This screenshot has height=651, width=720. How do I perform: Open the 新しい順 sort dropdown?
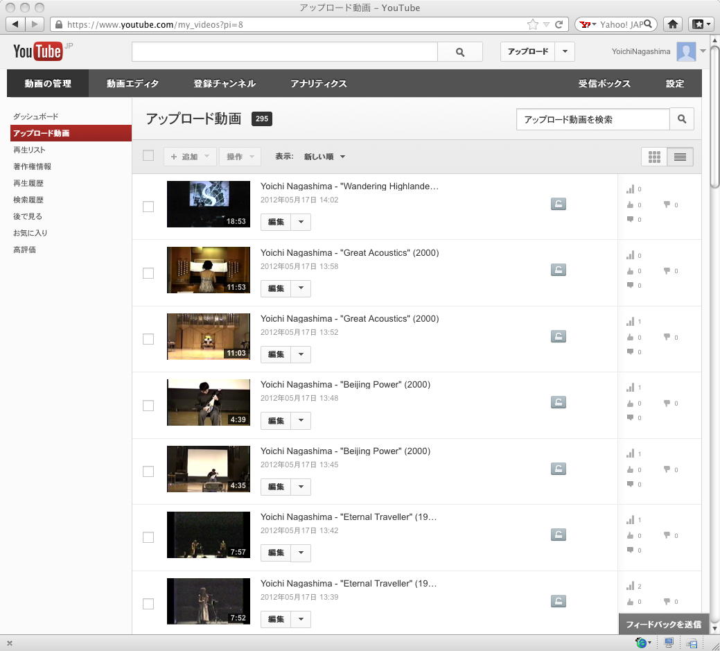pyautogui.click(x=324, y=157)
